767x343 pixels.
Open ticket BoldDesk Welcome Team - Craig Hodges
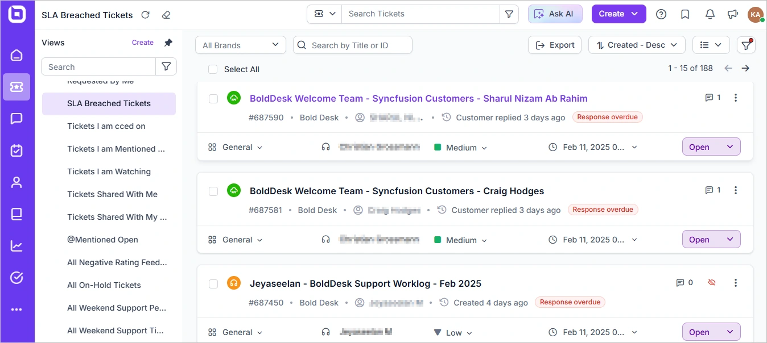click(397, 191)
